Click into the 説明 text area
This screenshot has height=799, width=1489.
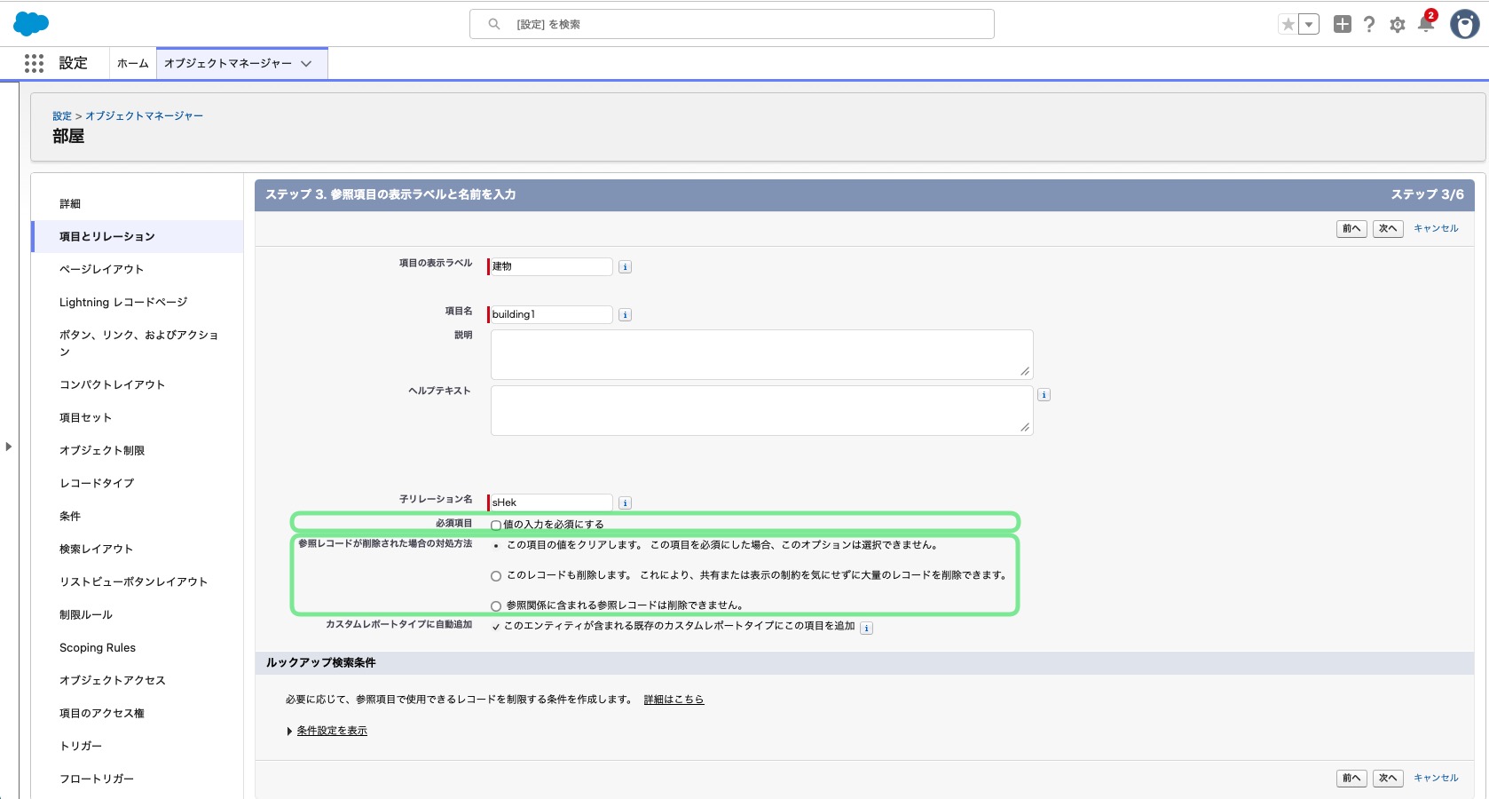[762, 354]
